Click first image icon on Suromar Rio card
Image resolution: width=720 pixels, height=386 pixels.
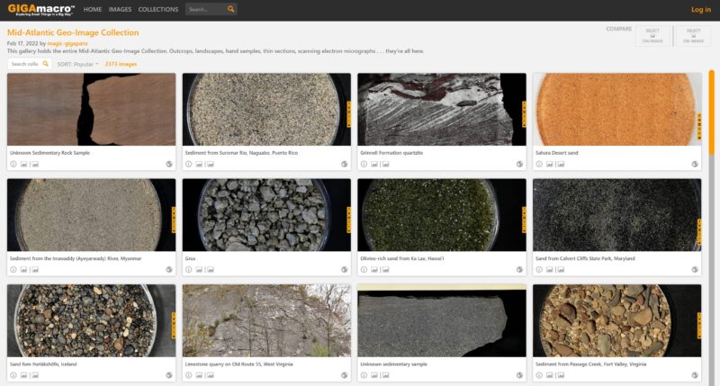[200, 164]
